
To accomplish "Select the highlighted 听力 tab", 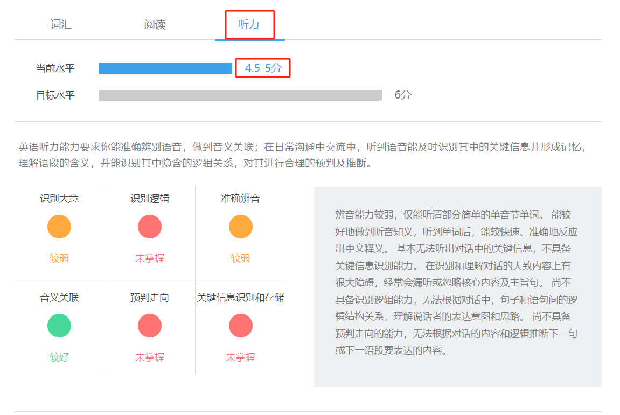I will click(x=247, y=24).
